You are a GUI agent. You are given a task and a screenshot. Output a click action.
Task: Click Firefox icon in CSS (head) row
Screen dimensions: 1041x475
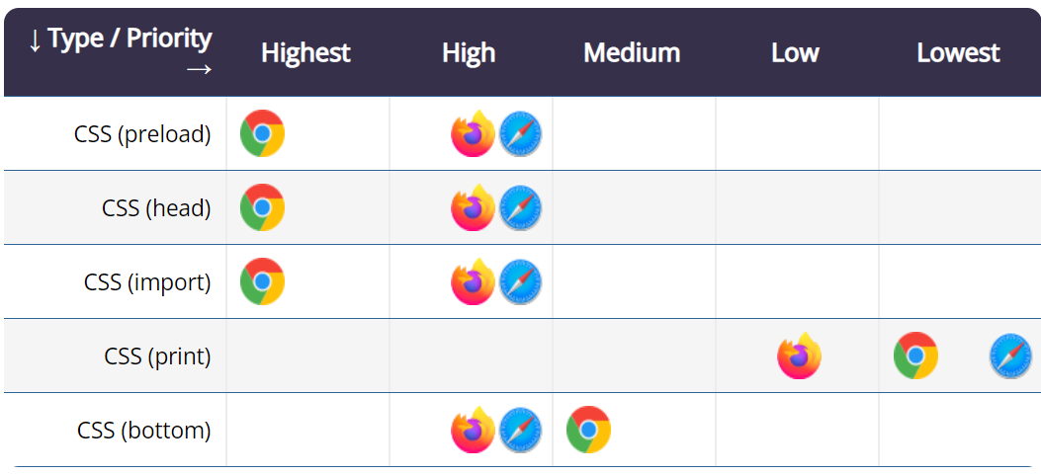[x=473, y=207]
